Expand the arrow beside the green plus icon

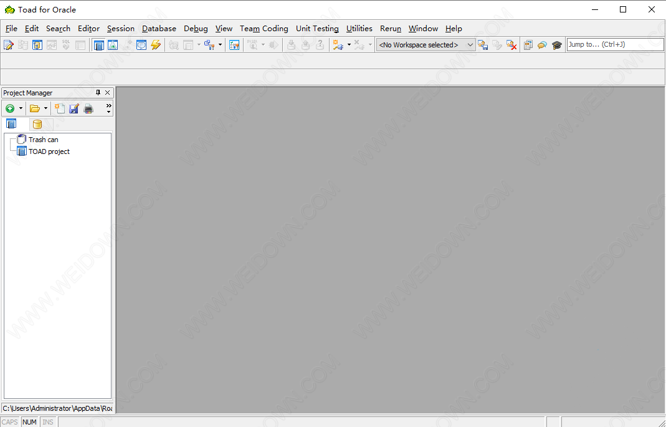coord(21,108)
